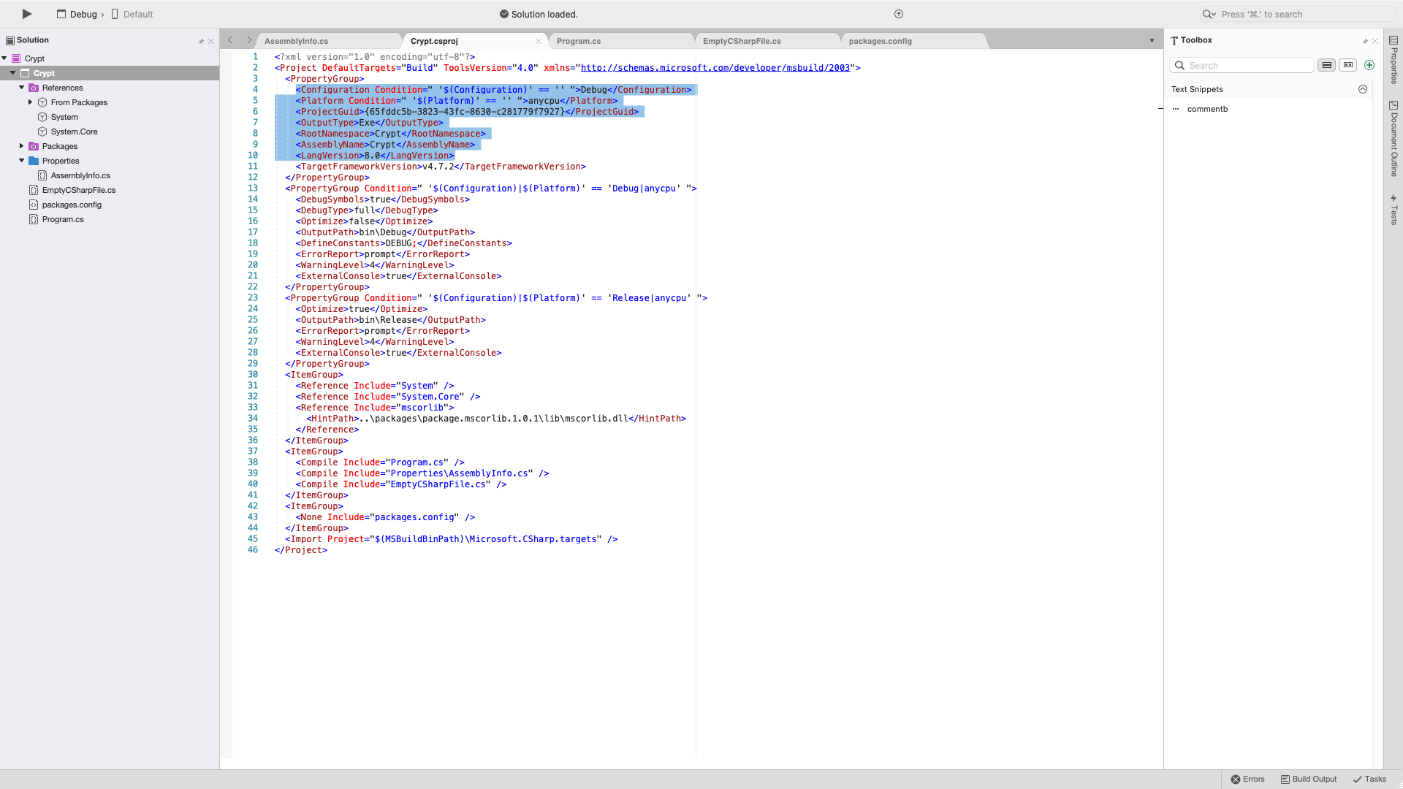Open Build Output pad
The height and width of the screenshot is (789, 1403).
[x=1309, y=779]
